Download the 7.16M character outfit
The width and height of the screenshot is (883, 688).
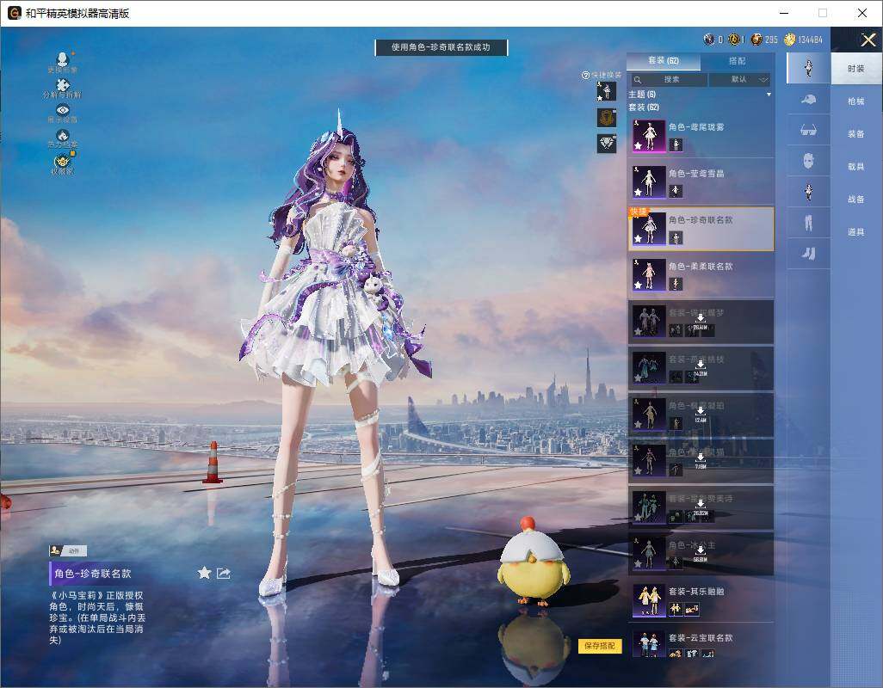pos(700,461)
